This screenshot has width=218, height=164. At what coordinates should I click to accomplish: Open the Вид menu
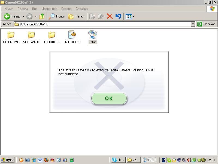pyautogui.click(x=35, y=9)
